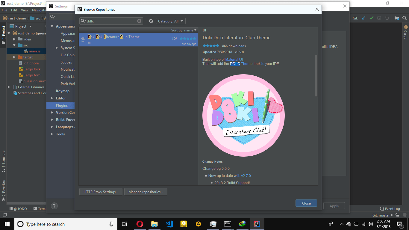Expand the .idea folder
This screenshot has height=230, width=409.
(x=14, y=39)
